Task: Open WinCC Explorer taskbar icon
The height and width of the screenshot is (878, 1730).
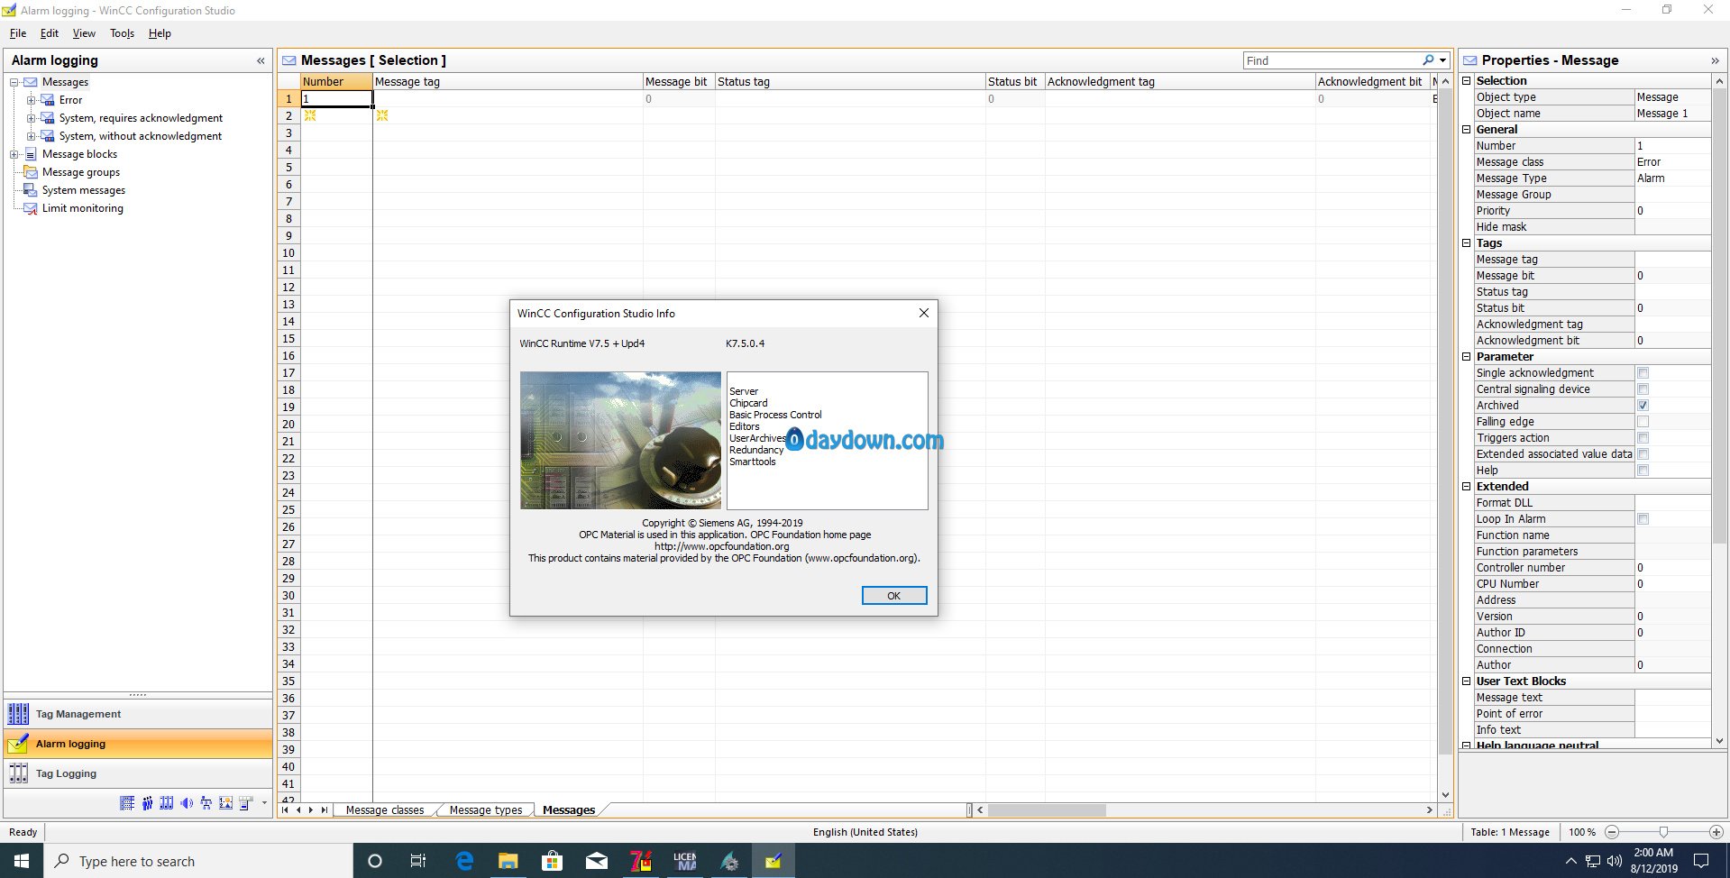Action: pos(729,861)
